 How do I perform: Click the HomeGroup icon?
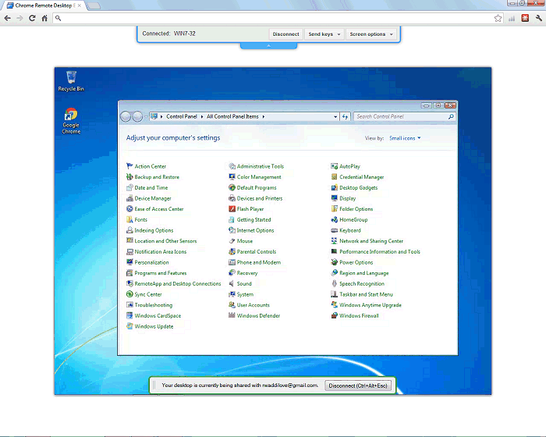click(335, 219)
